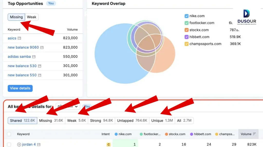Click SERP icon beside jordan 4
The width and height of the screenshot is (263, 147).
(39, 144)
